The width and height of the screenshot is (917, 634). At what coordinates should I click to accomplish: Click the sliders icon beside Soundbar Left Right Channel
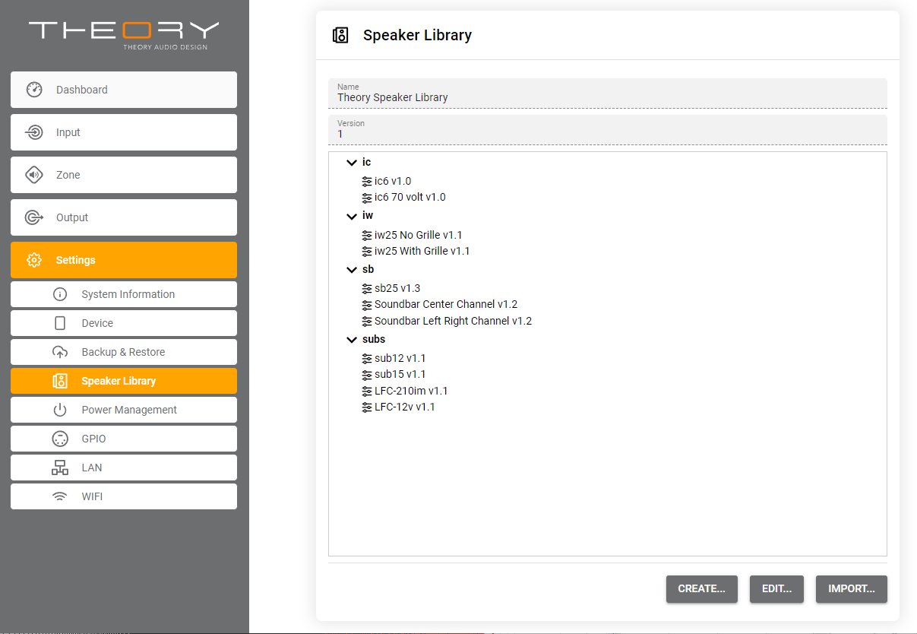tap(368, 322)
